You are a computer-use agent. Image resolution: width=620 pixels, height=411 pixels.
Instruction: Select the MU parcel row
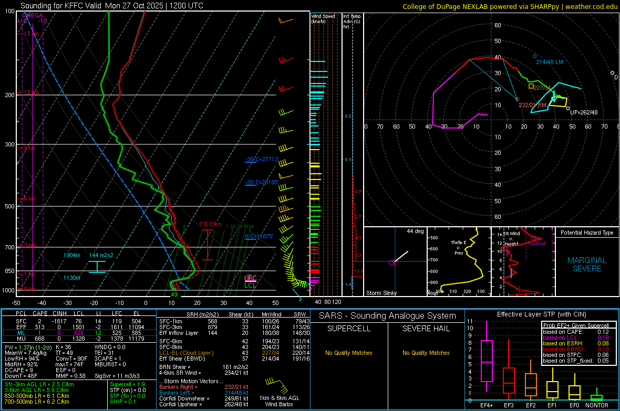pos(79,339)
